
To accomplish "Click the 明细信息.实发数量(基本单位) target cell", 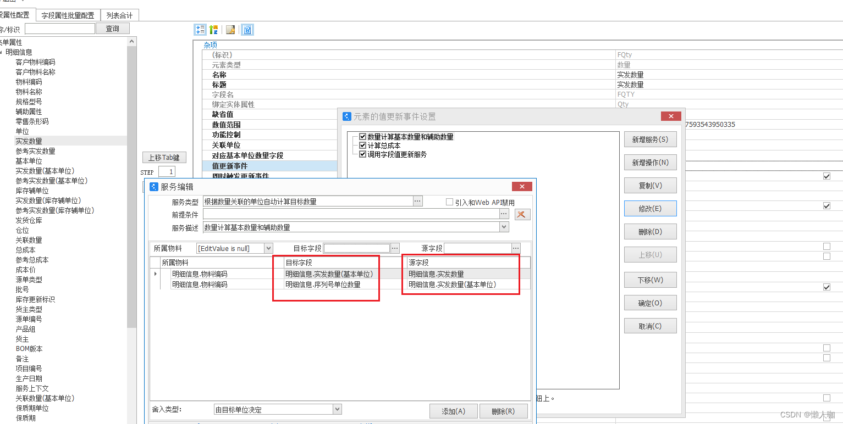I will (344, 274).
